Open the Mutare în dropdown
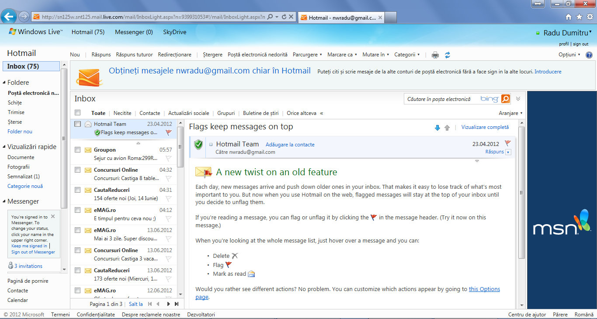This screenshot has height=319, width=597. tap(375, 55)
